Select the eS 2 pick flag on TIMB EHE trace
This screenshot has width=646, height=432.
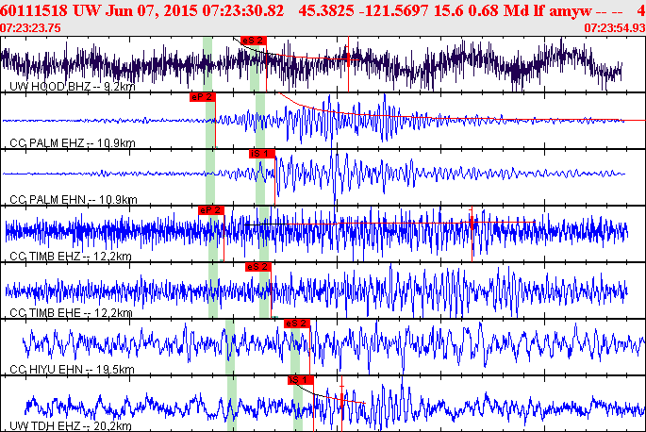coord(257,267)
